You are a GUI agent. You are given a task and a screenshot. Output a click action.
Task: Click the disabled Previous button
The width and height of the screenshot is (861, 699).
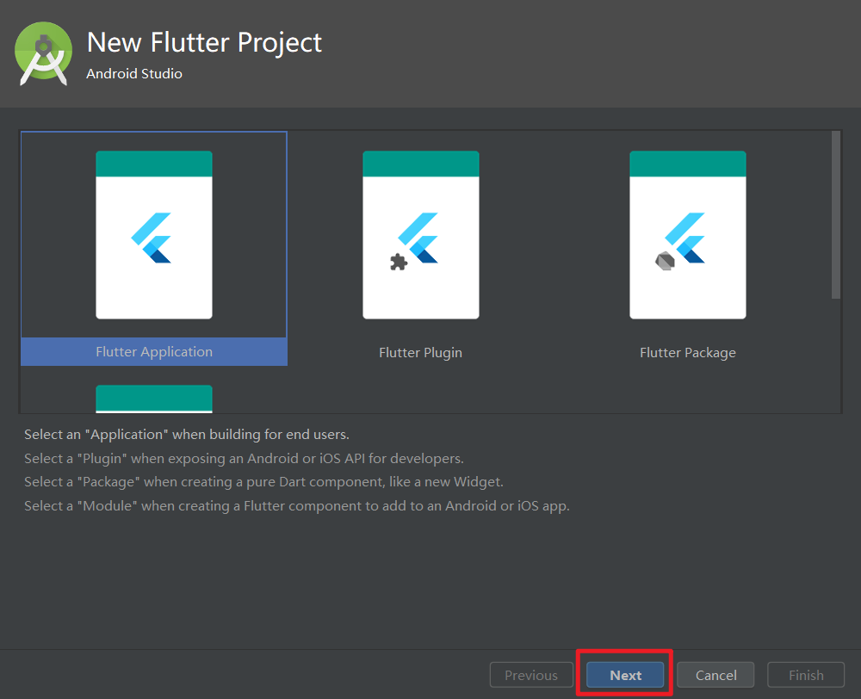point(531,675)
